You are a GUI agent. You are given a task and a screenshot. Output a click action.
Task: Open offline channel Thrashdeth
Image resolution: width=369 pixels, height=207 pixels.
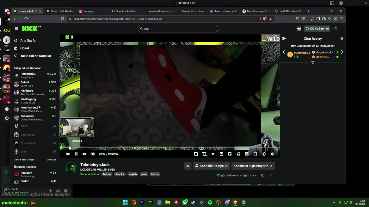(35, 143)
